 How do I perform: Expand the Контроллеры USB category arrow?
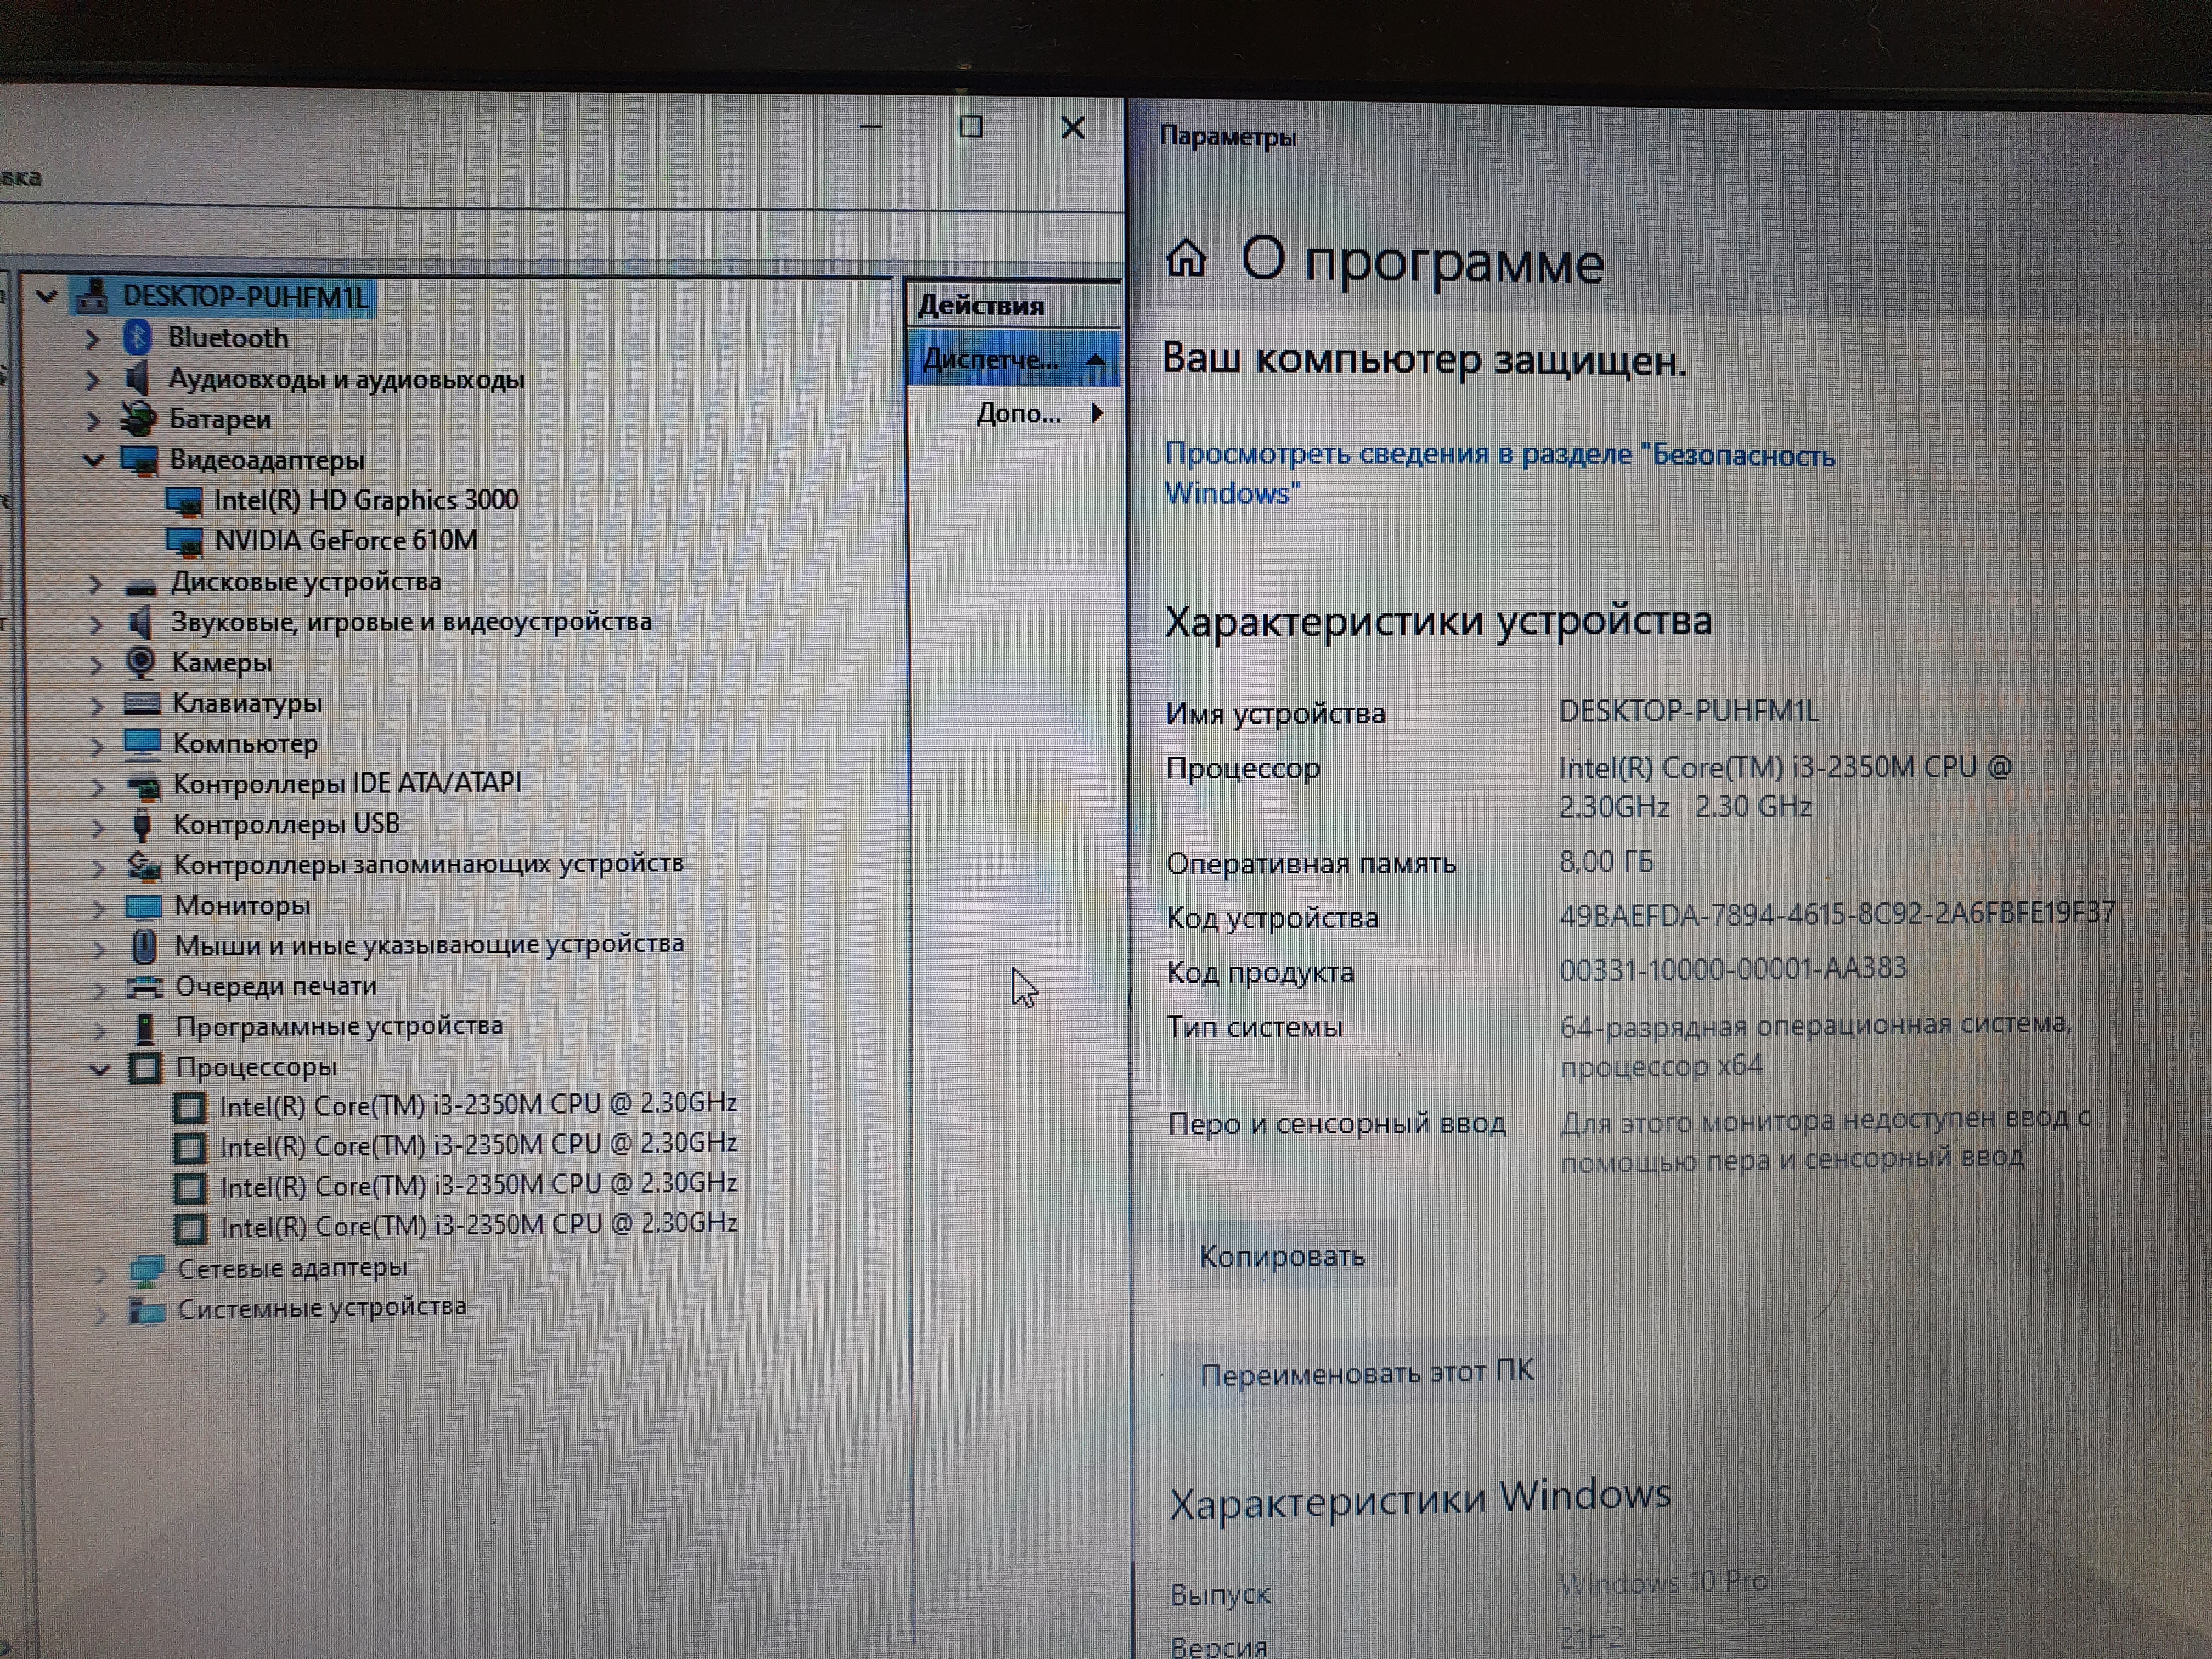[98, 827]
